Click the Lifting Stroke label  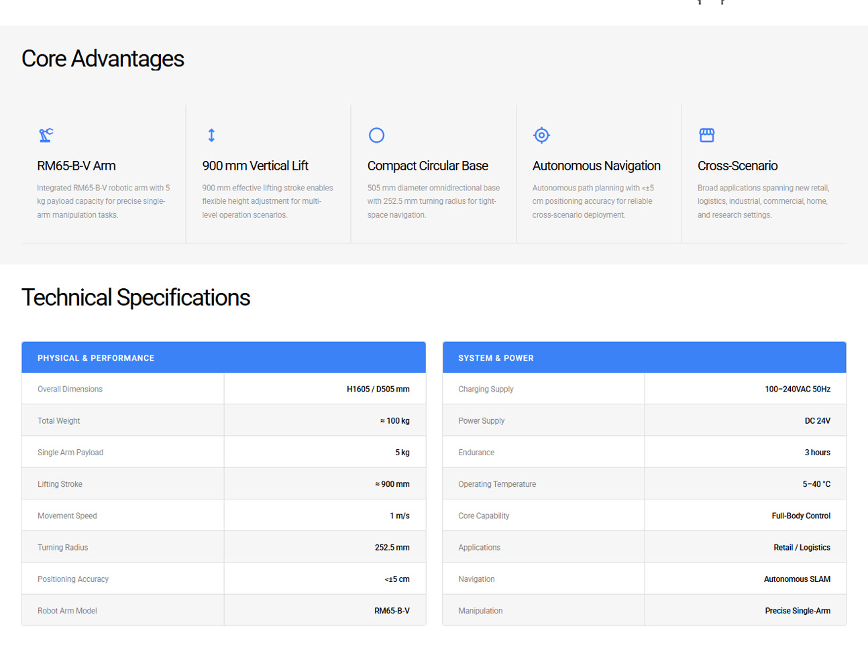point(60,484)
